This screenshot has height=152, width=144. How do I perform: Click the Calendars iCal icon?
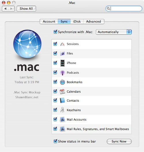point(62,91)
